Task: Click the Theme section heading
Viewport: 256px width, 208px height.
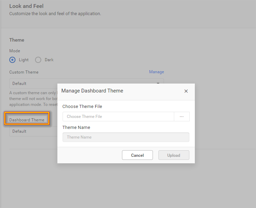Action: (x=17, y=40)
